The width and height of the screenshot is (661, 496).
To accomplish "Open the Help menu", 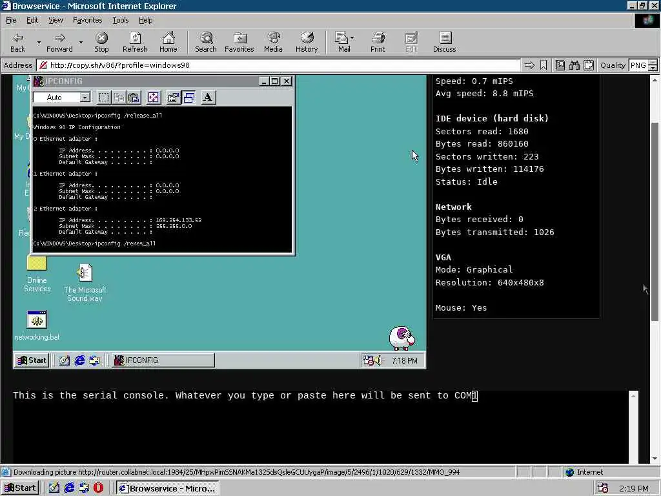I will (145, 20).
